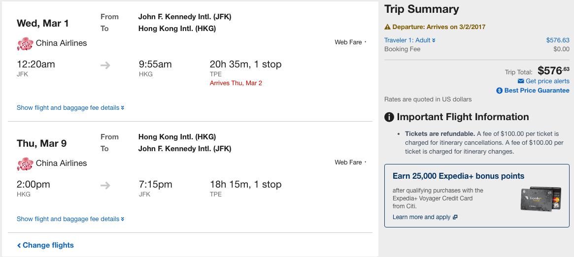Click Learn more and apply link
The image size is (574, 257).
(421, 217)
